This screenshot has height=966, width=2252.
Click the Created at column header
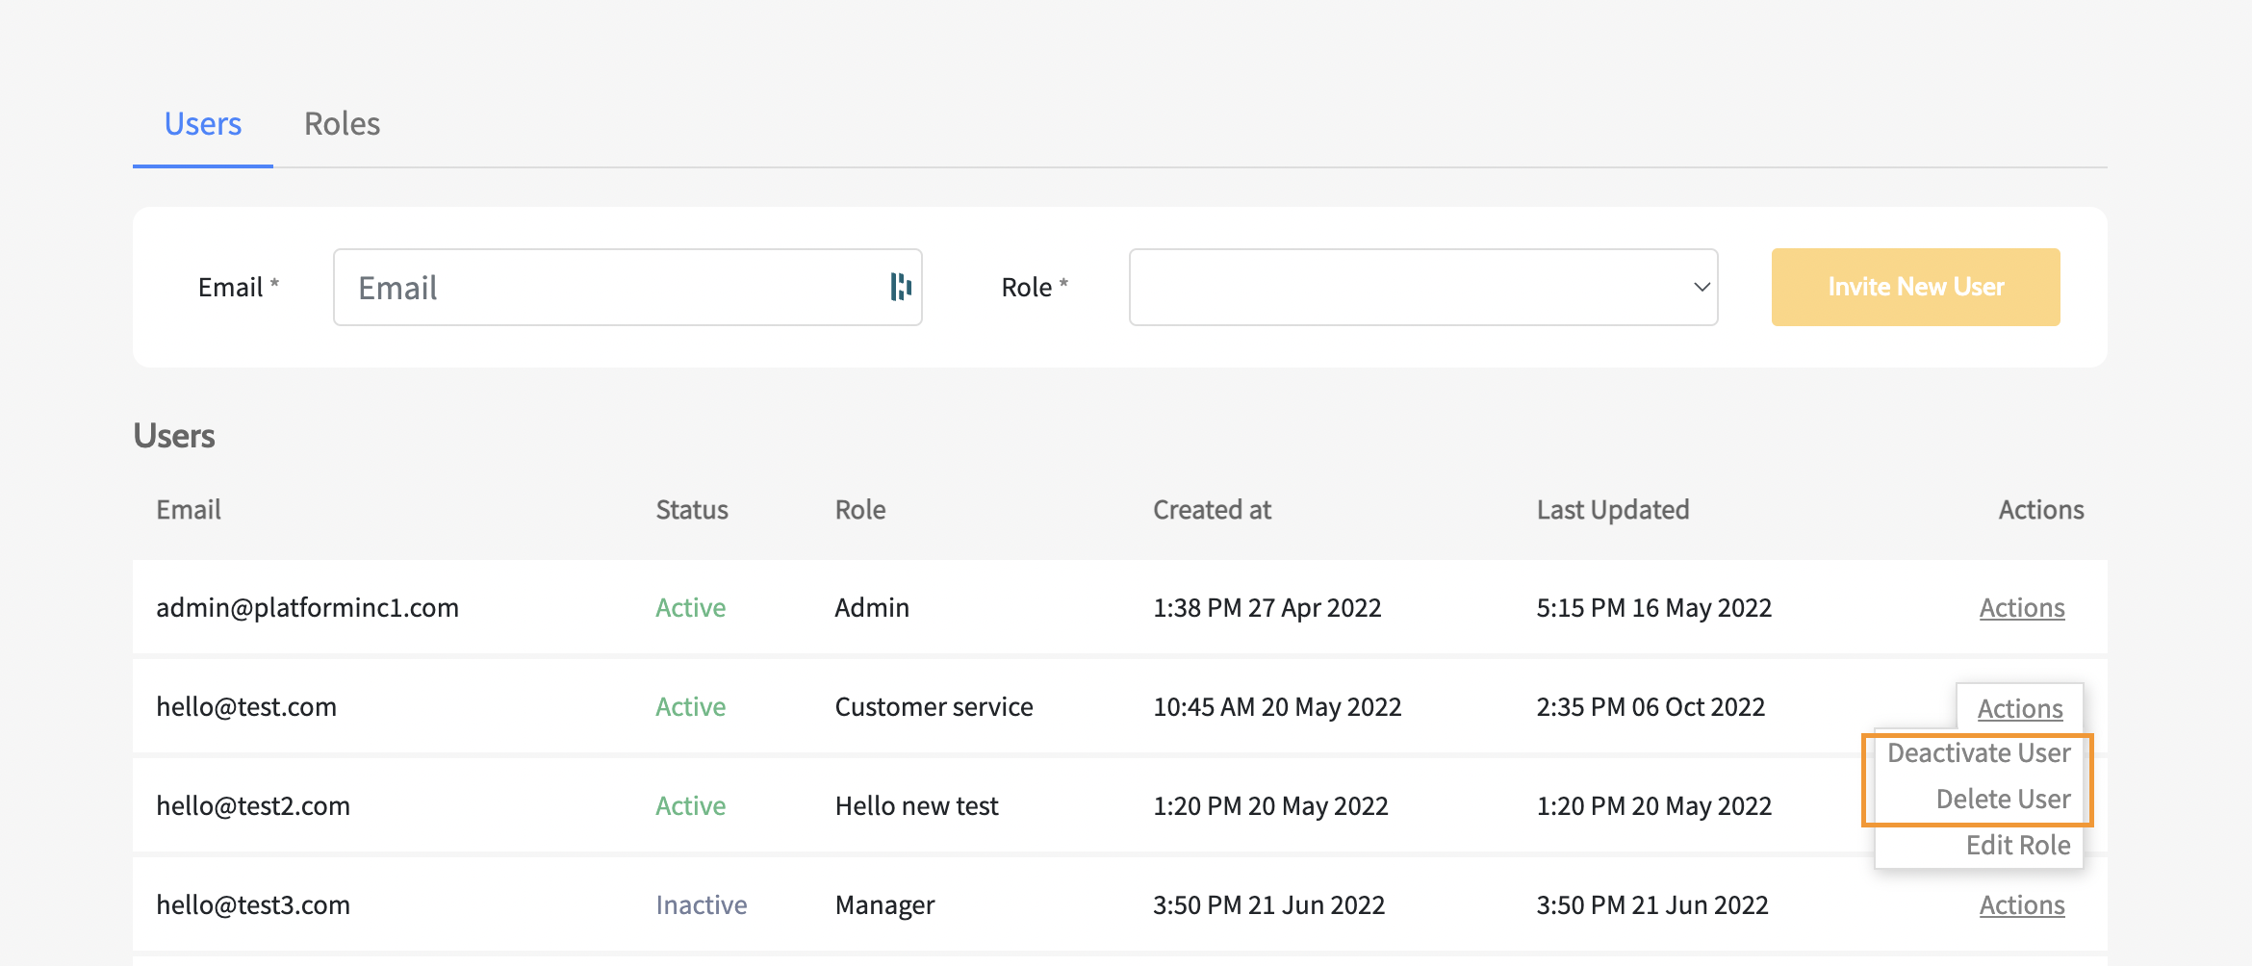[1212, 510]
